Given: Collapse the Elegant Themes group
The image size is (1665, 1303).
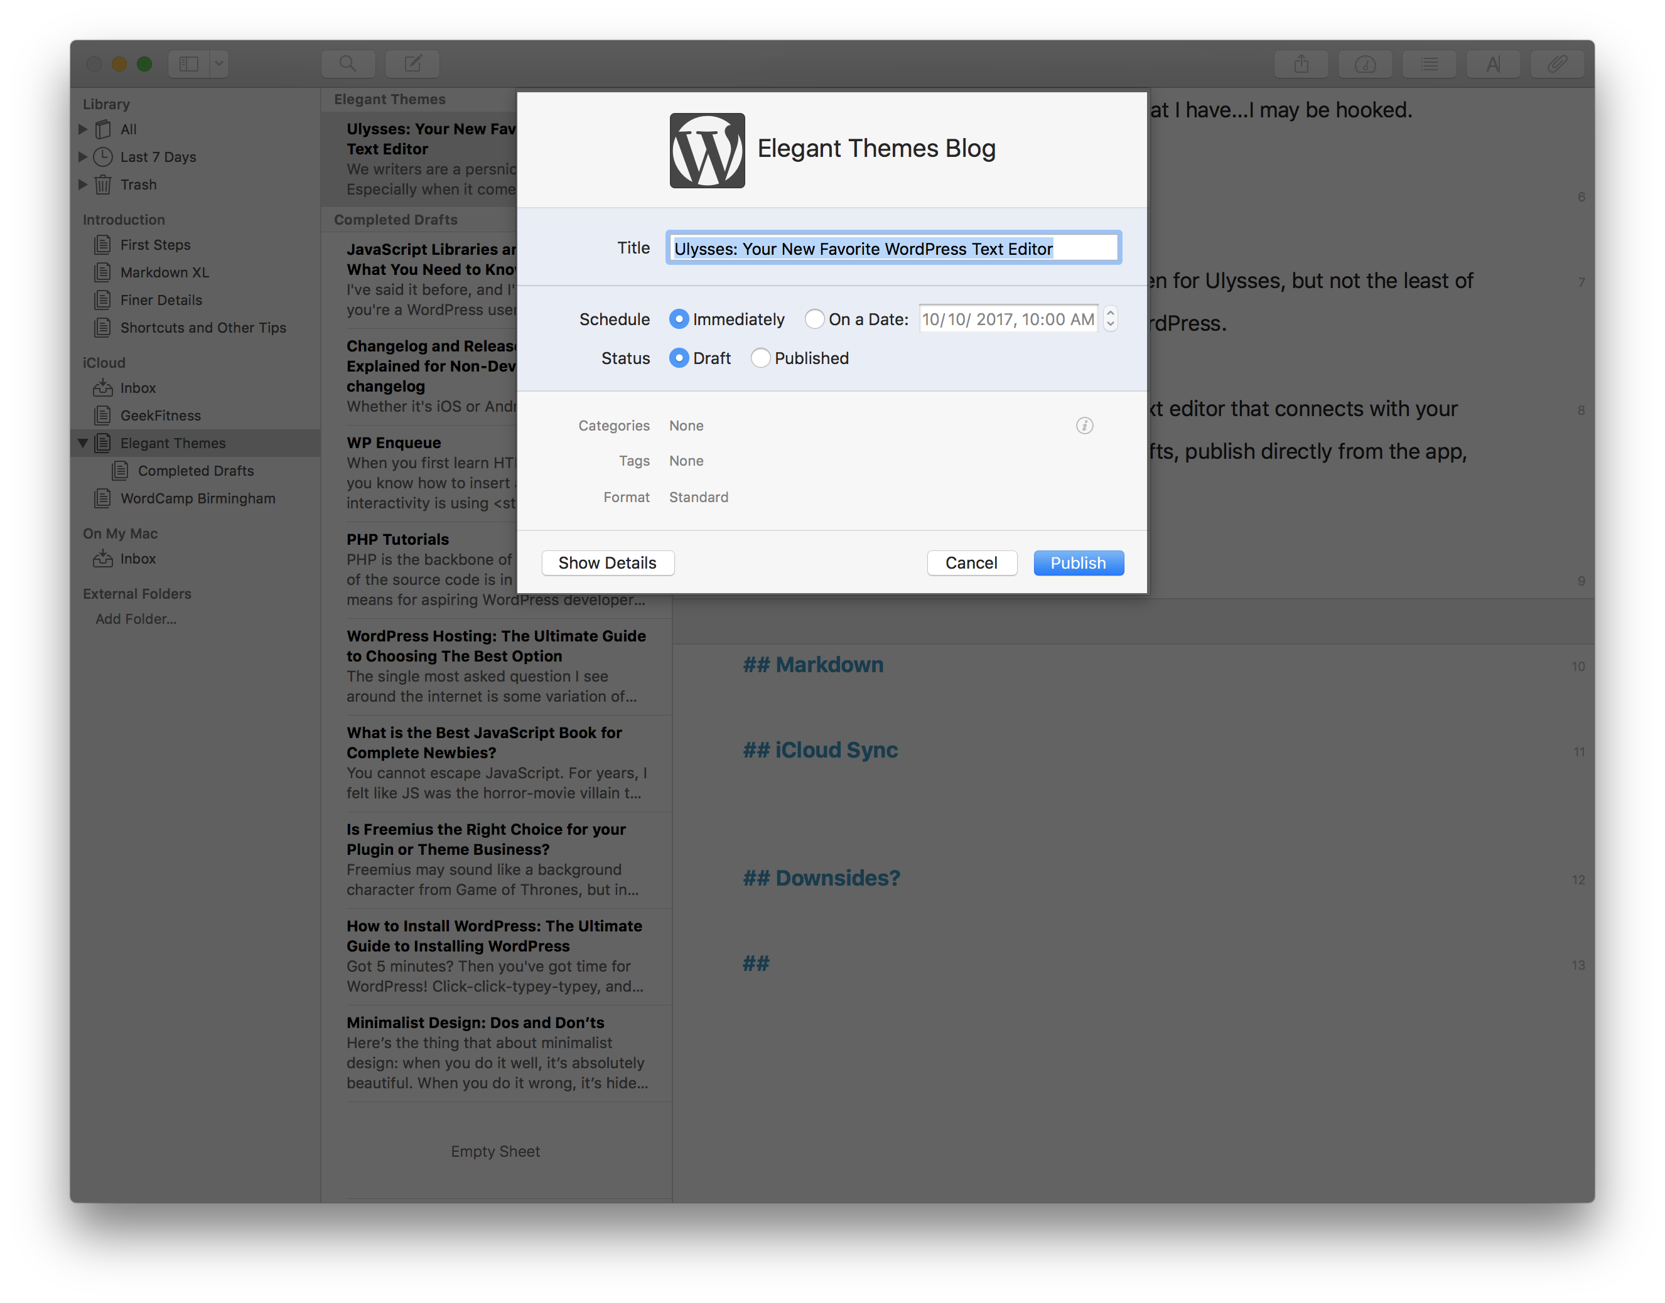Looking at the screenshot, I should [82, 443].
